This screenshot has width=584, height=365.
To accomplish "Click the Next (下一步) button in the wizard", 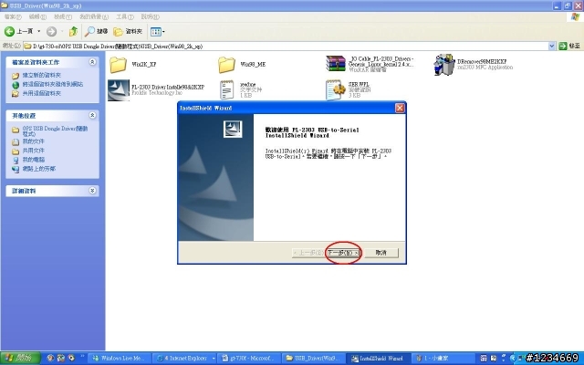I will [x=344, y=253].
